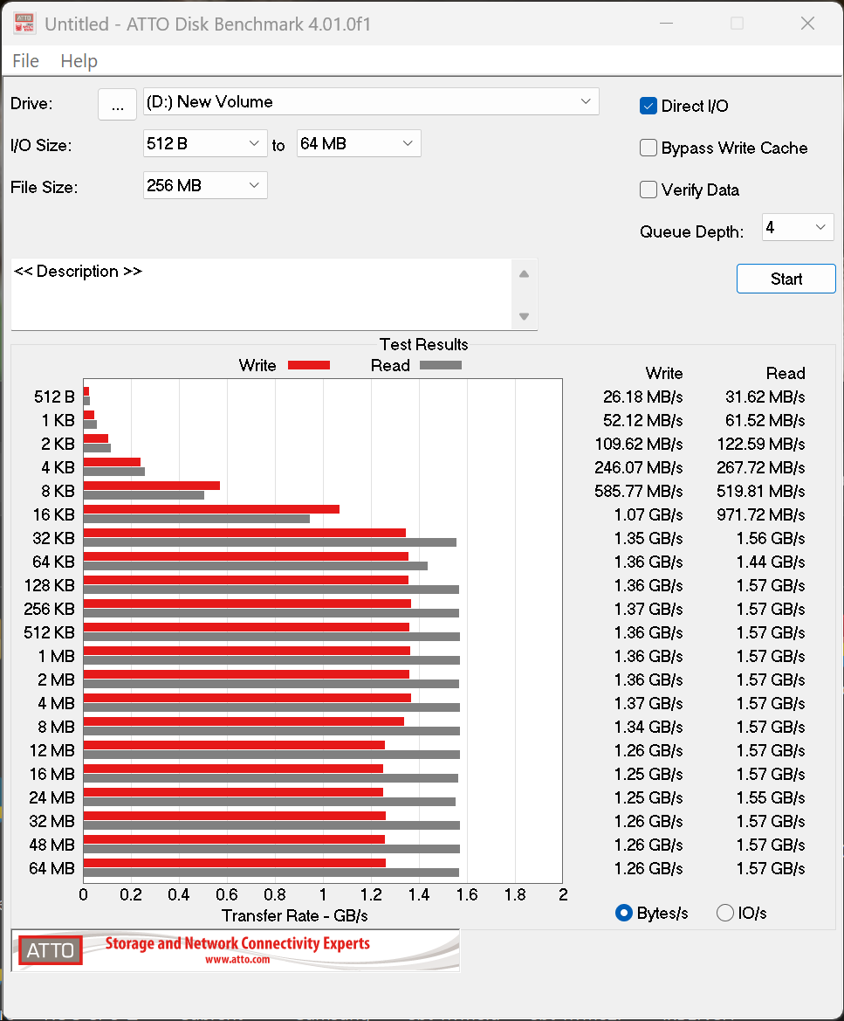Image resolution: width=844 pixels, height=1021 pixels.
Task: Enable Bypass Write Cache option
Action: tap(648, 148)
